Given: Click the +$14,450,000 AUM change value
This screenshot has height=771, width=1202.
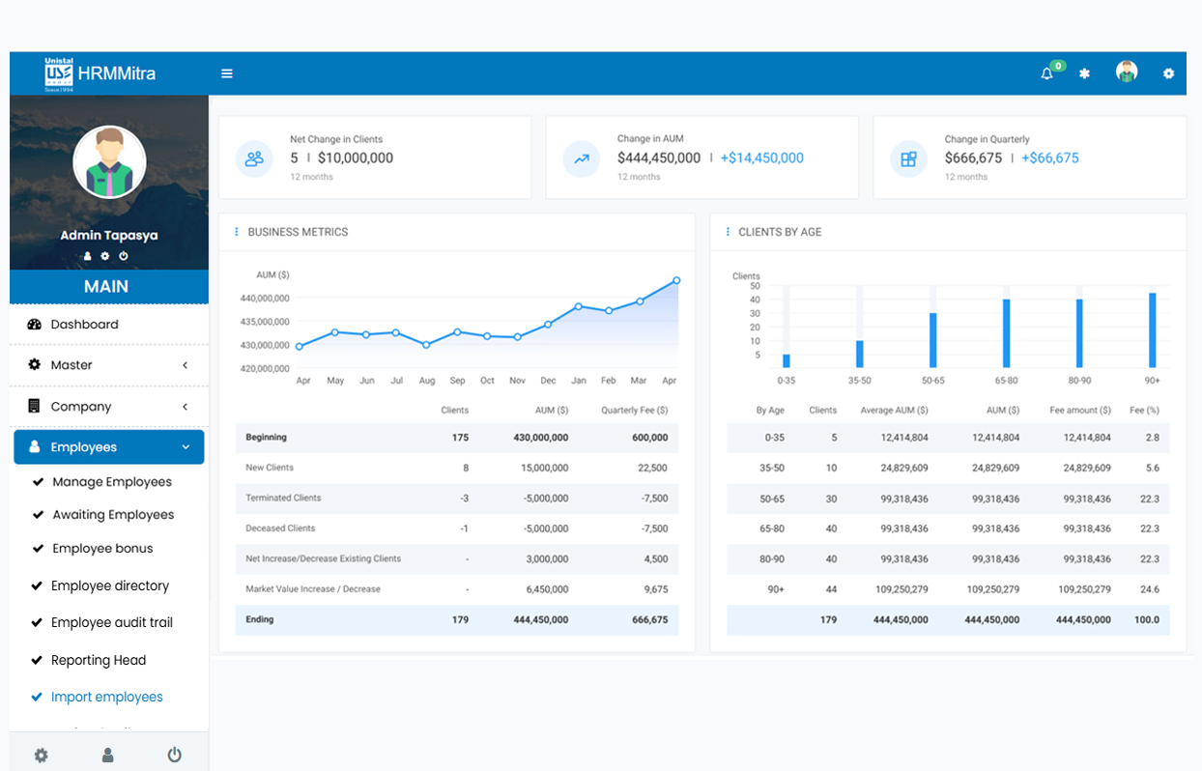Looking at the screenshot, I should (761, 157).
